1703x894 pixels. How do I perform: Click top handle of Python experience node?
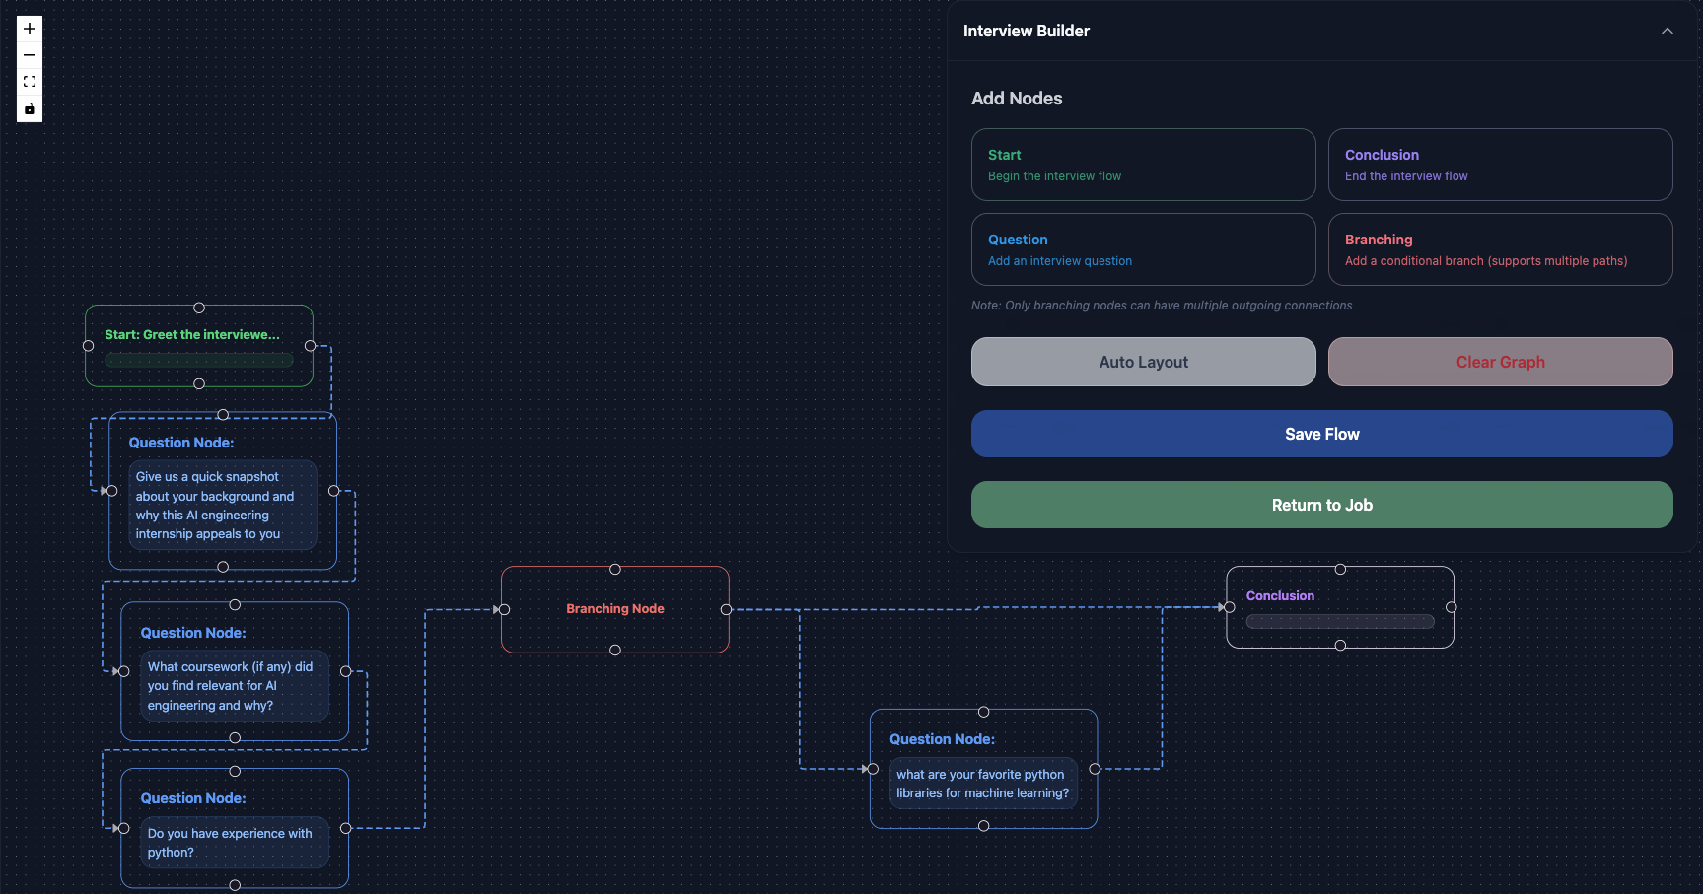click(x=235, y=771)
